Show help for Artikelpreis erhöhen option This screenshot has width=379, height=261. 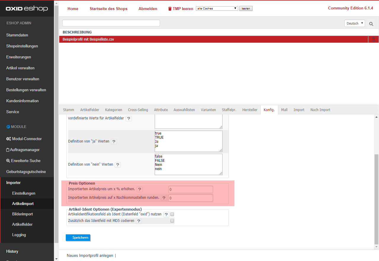(140, 189)
